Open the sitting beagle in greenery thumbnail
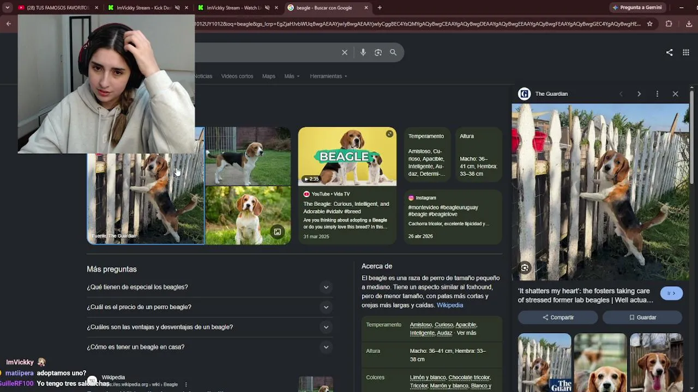The width and height of the screenshot is (698, 392). point(248,216)
